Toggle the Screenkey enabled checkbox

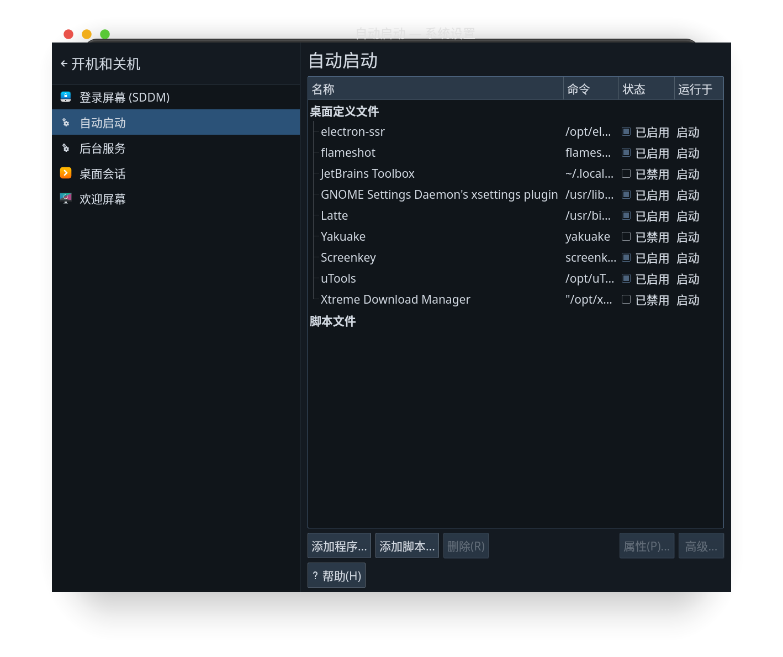(626, 257)
